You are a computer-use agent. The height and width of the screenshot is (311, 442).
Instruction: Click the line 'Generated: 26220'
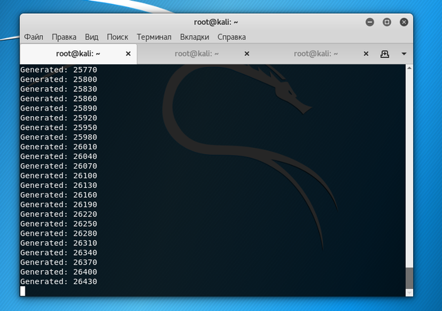[59, 214]
